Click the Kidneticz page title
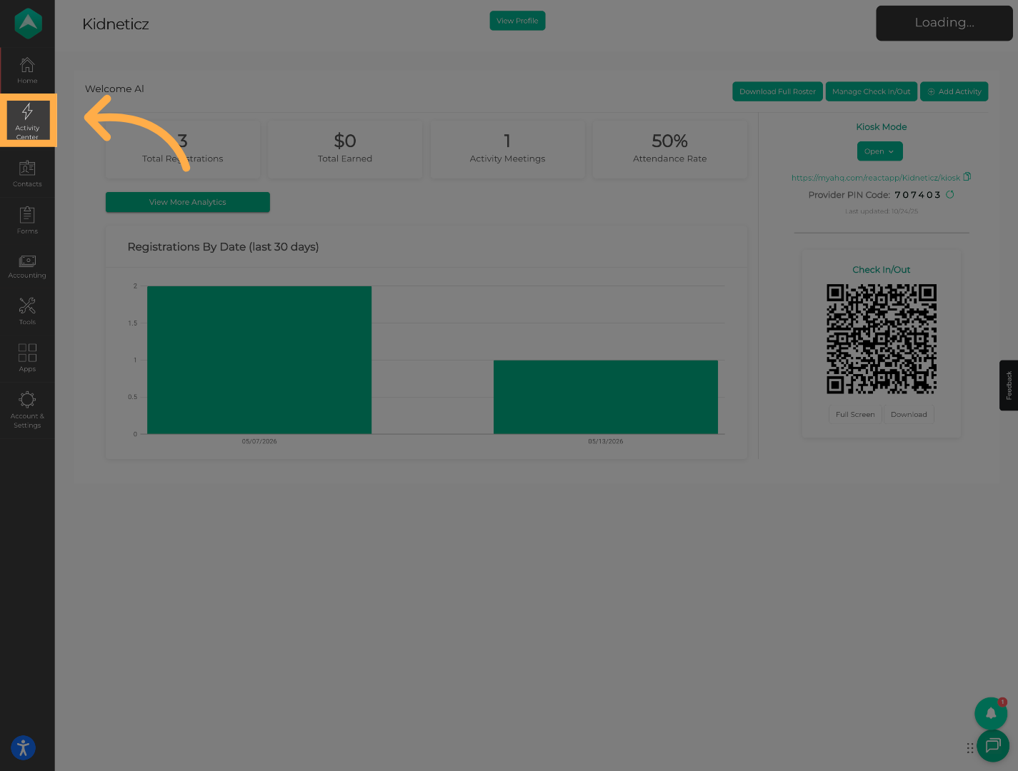Viewport: 1018px width, 771px height. 116,24
